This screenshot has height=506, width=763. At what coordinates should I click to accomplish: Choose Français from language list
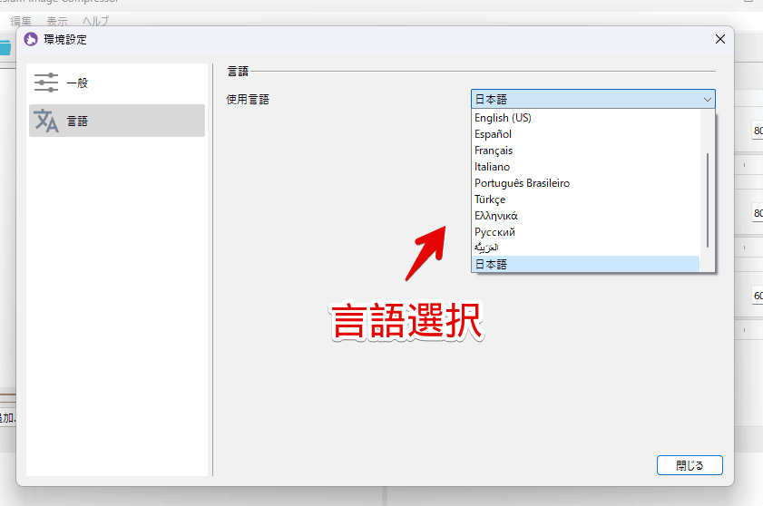tap(585, 151)
